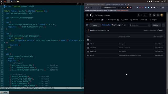Select the Issues tab
The width and height of the screenshot is (168, 94).
(99, 20)
